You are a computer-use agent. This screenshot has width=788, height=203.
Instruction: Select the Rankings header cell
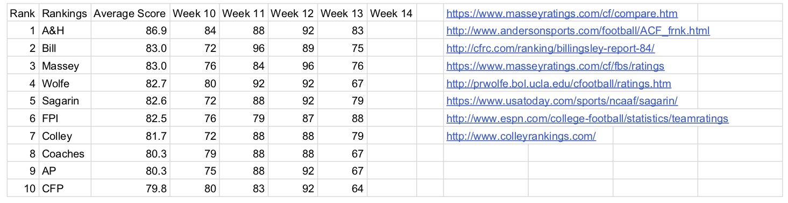coord(65,14)
